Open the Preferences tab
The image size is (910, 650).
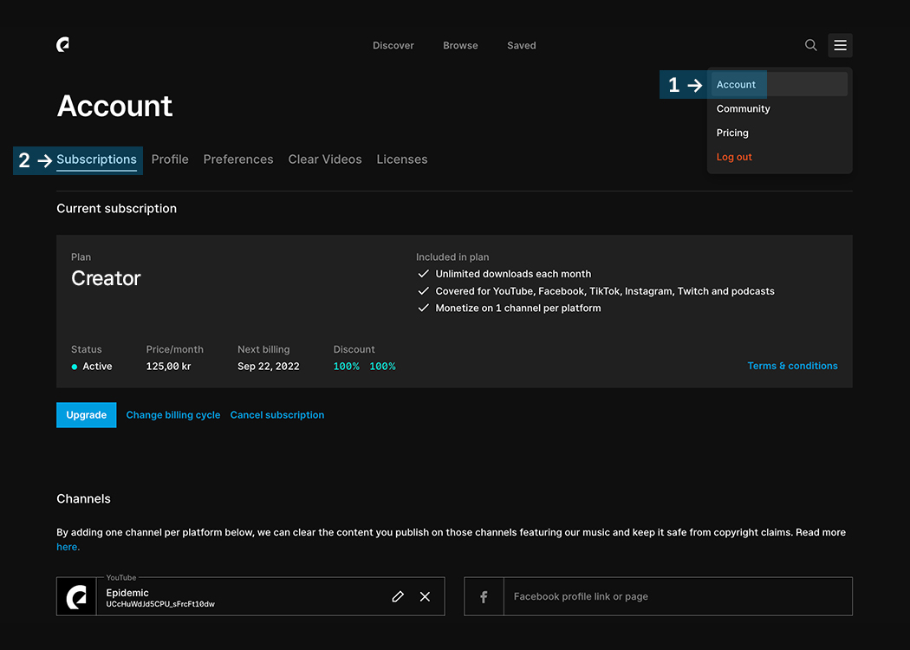pos(238,159)
